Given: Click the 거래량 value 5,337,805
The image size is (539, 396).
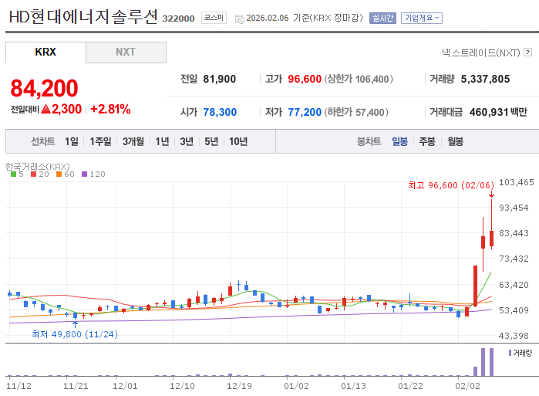Looking at the screenshot, I should pyautogui.click(x=485, y=80).
